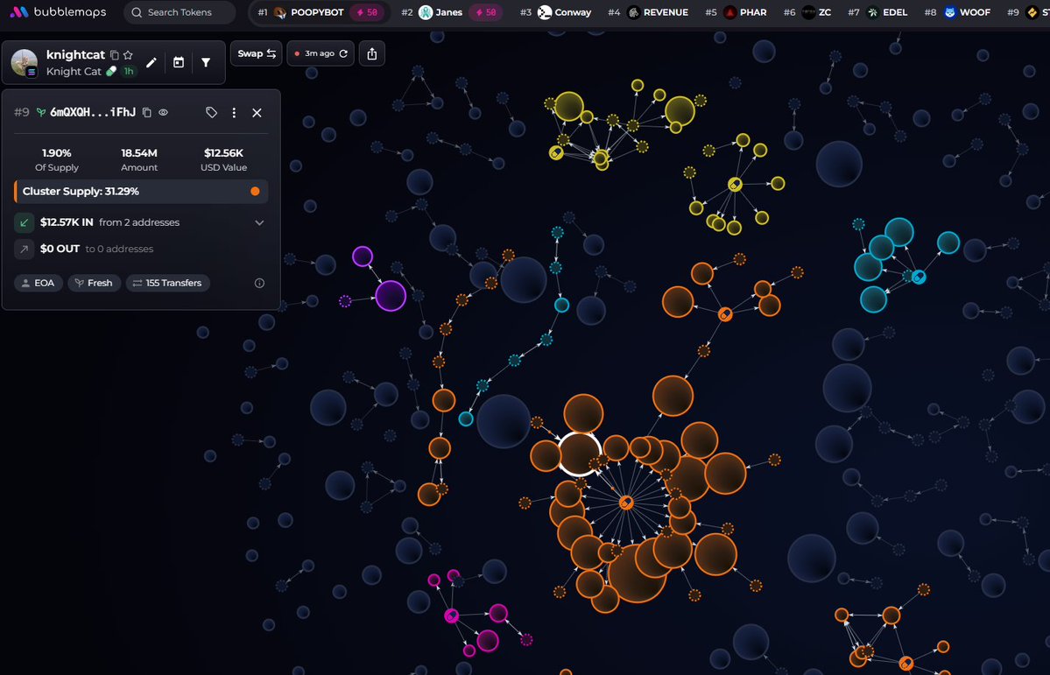Open the funnel filter options
Viewport: 1050px width, 675px height.
(206, 62)
